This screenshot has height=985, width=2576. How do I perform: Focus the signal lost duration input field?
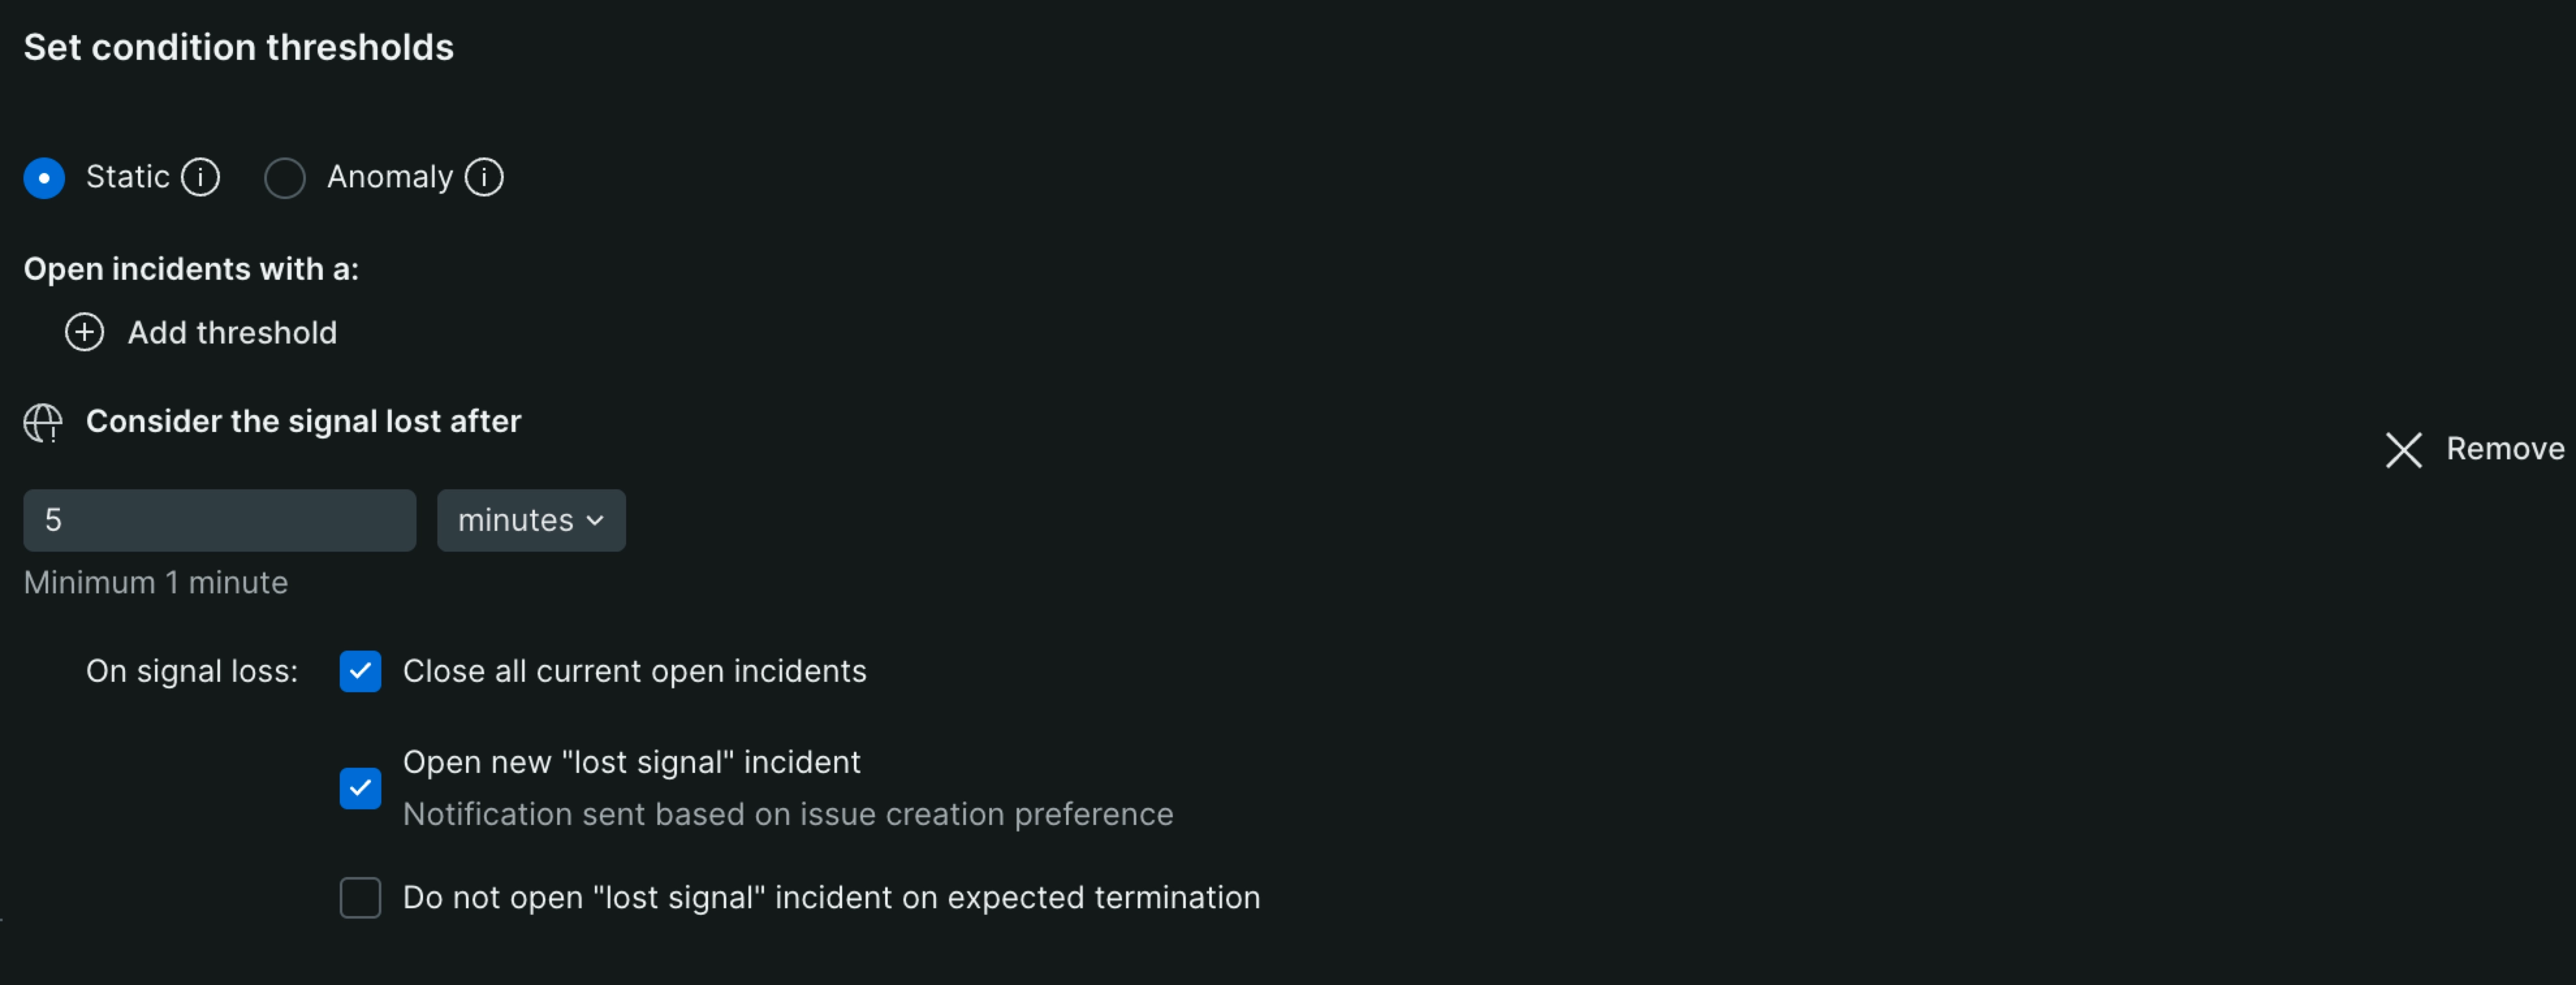pyautogui.click(x=219, y=521)
